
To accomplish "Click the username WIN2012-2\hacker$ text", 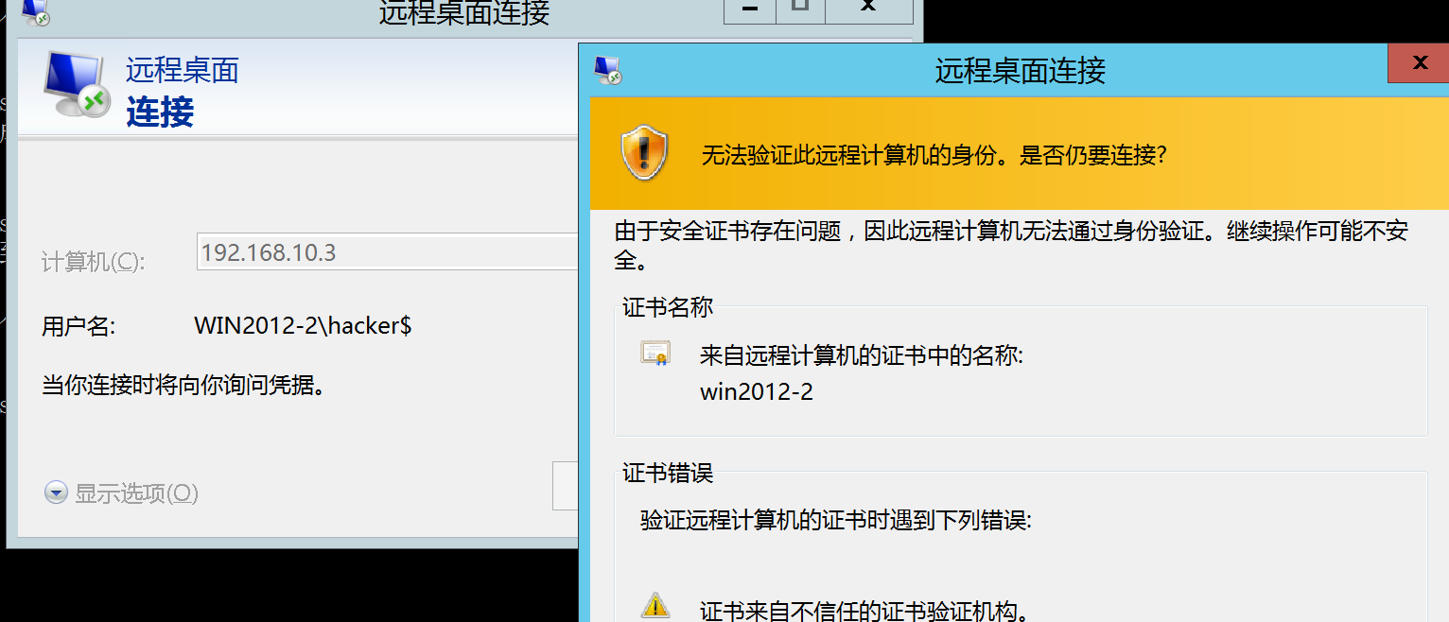I will point(303,326).
